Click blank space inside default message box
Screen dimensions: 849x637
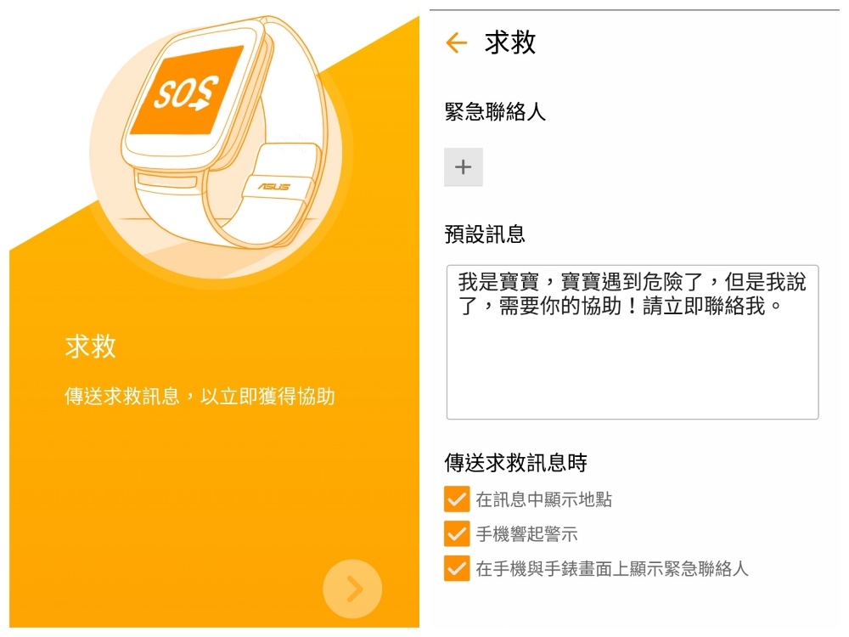coord(633,369)
